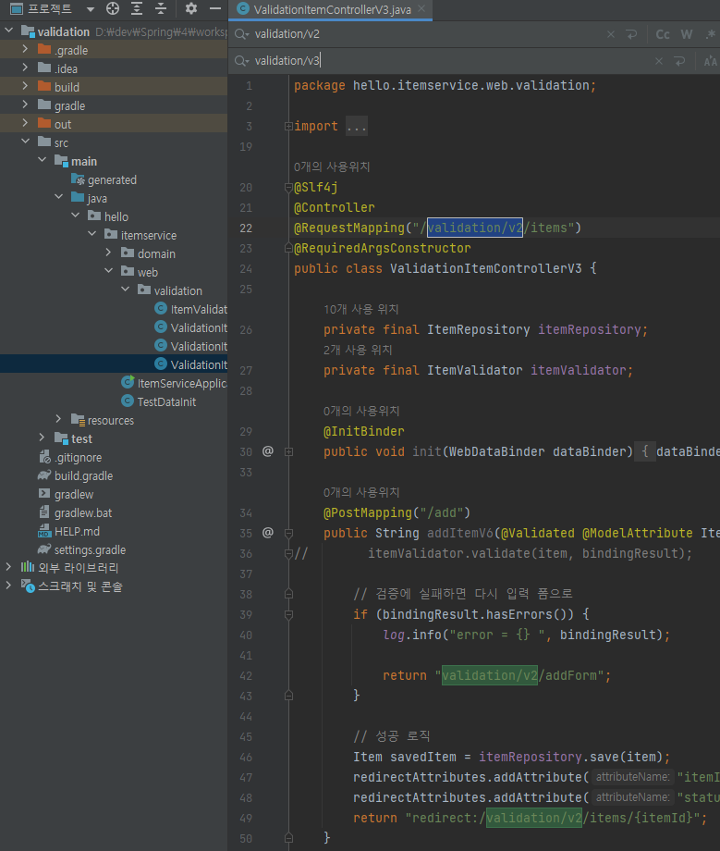720x851 pixels.
Task: Clear the find field with its X
Action: pyautogui.click(x=611, y=34)
